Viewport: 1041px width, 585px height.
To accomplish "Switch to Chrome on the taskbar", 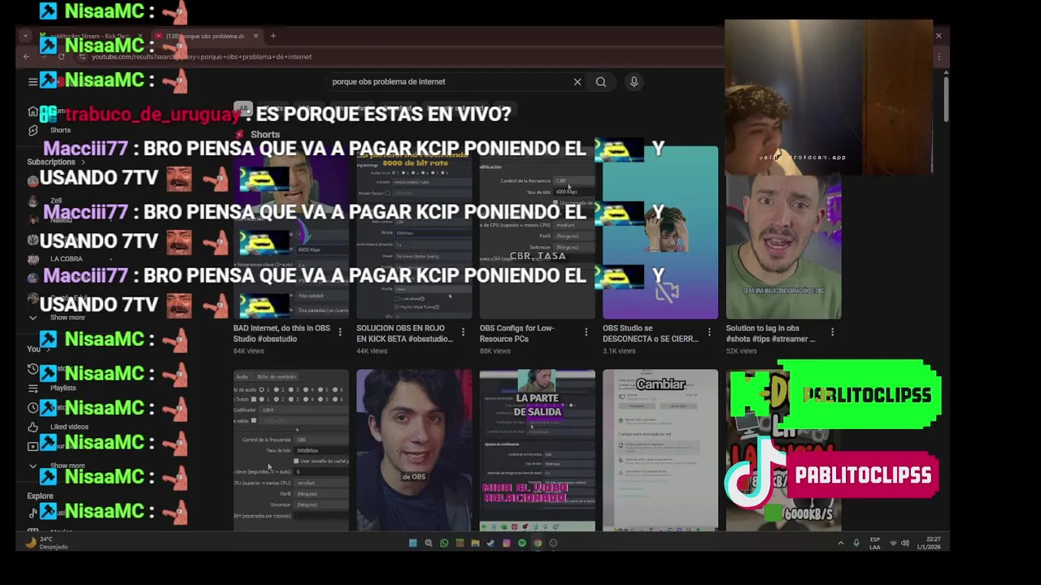I will (538, 543).
